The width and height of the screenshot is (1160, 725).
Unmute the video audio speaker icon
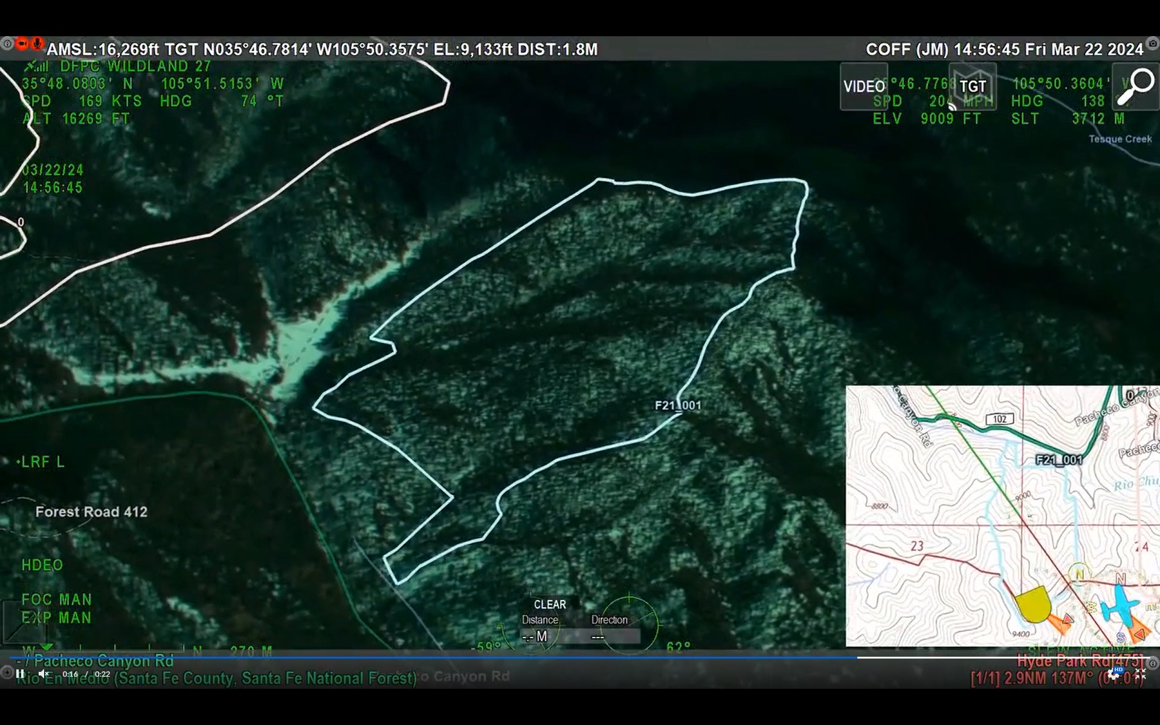(43, 674)
